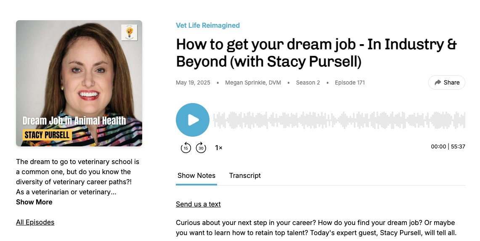Open the "Send us a text" link
The width and height of the screenshot is (480, 241).
(198, 204)
